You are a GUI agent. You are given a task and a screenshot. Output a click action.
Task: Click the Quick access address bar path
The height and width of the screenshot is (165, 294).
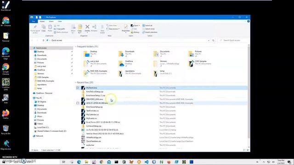tap(57, 40)
